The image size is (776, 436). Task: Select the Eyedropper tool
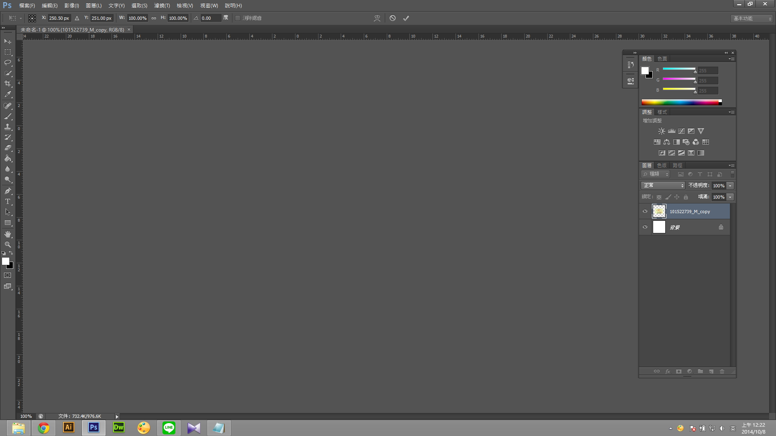(x=8, y=94)
